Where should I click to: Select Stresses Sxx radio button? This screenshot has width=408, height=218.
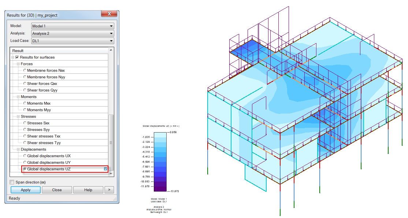click(25, 123)
